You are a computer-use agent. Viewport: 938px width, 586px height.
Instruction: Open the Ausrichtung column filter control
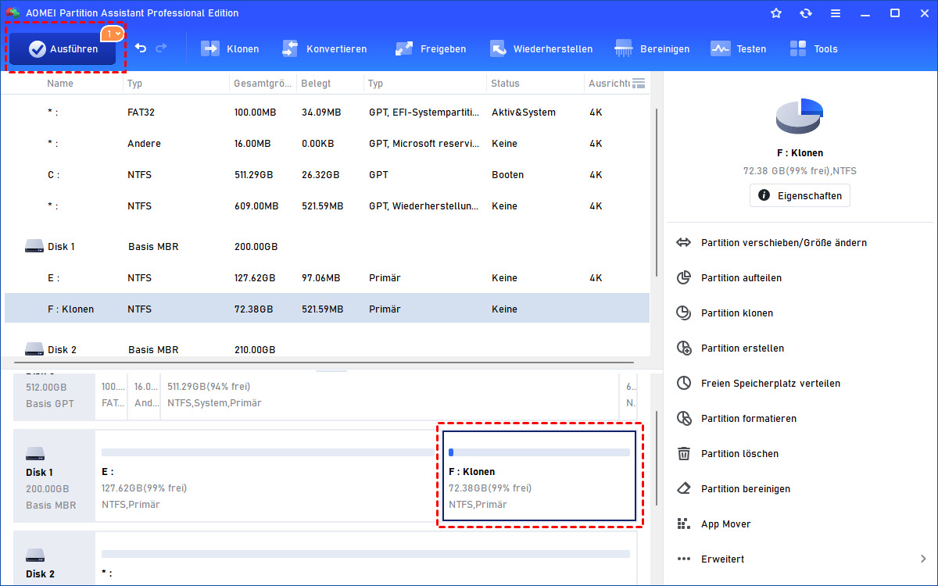point(638,83)
